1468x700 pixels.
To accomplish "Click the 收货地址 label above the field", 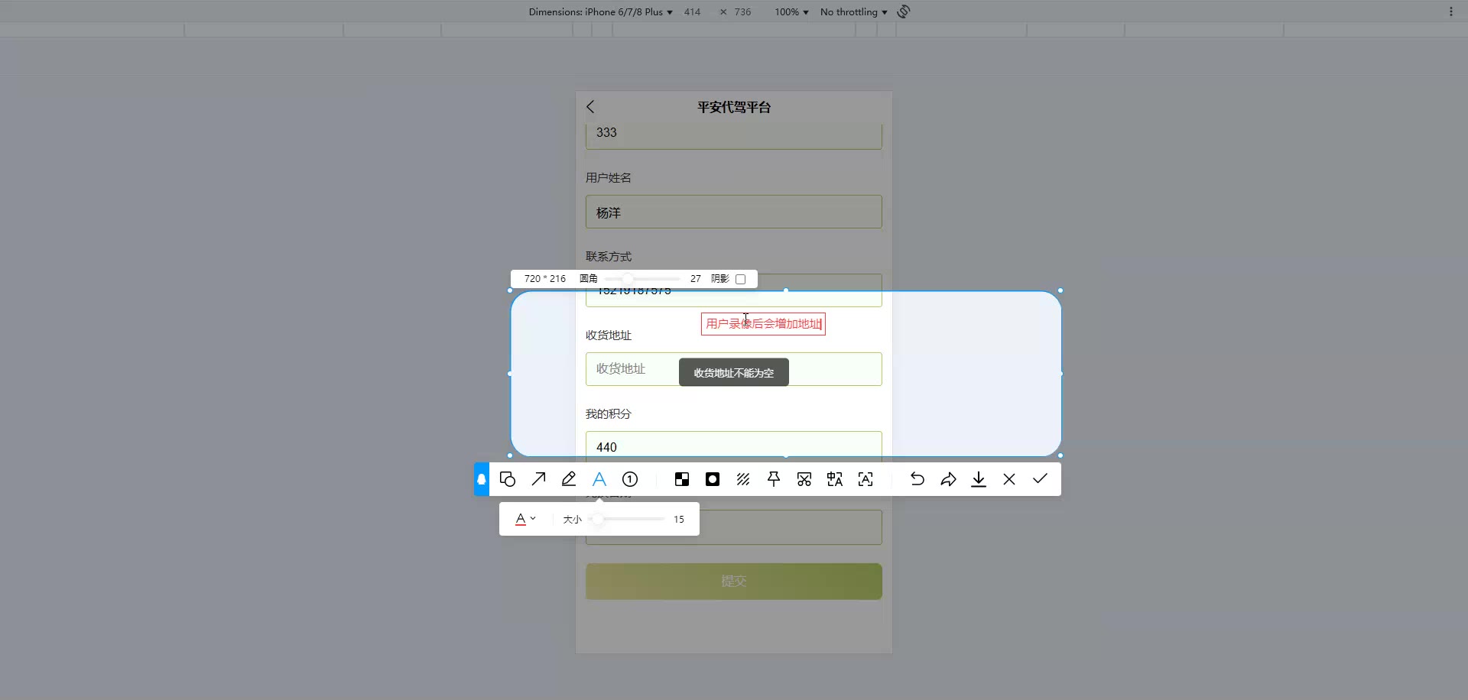I will [x=609, y=335].
